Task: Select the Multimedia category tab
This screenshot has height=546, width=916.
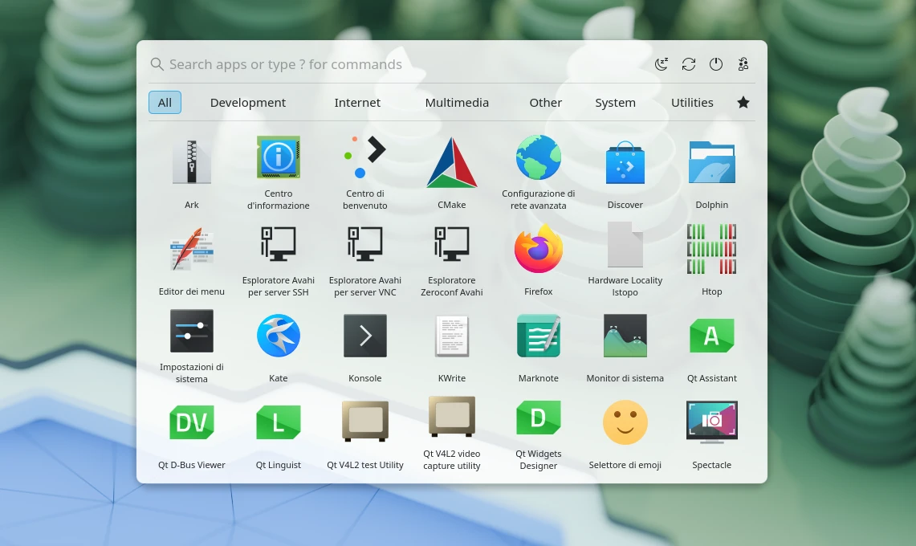Action: tap(457, 102)
